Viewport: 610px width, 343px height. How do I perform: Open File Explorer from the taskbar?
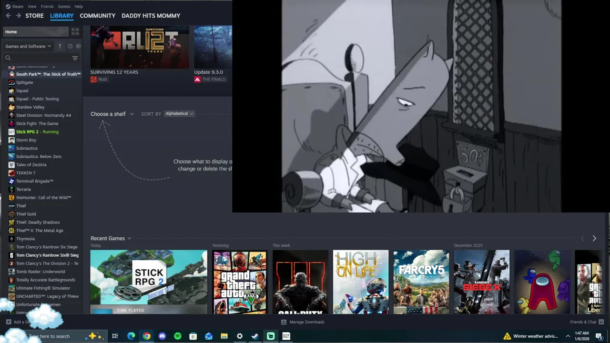[x=224, y=336]
